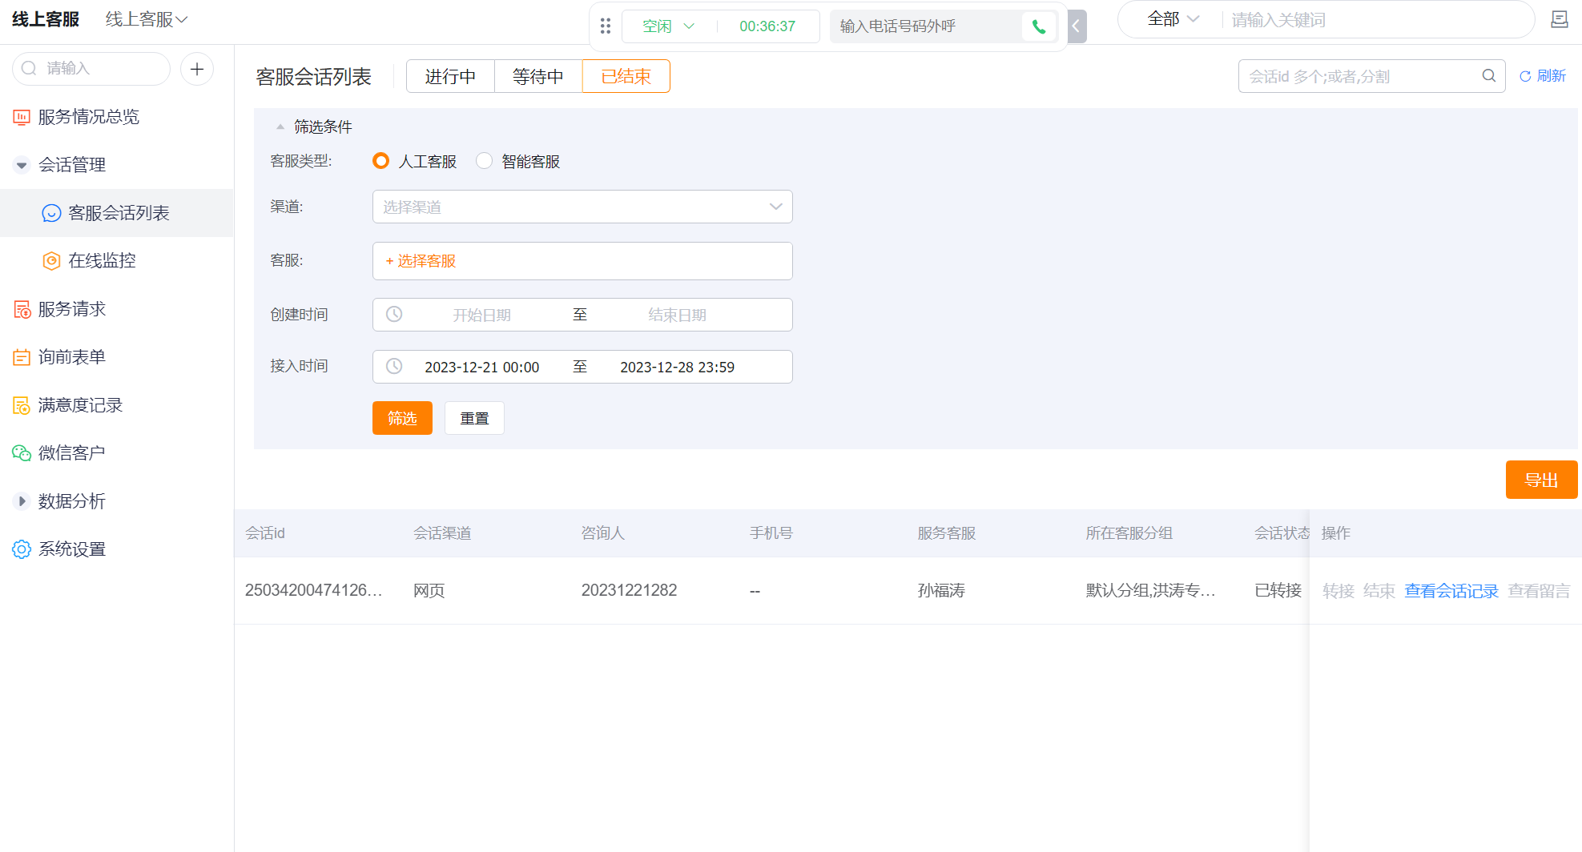Click the 接入时间 start 2023-12-21 00:00

click(x=481, y=367)
